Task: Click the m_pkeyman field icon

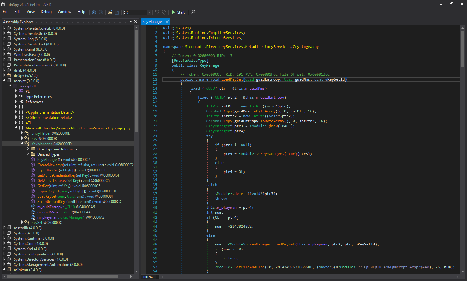Action: click(x=33, y=217)
